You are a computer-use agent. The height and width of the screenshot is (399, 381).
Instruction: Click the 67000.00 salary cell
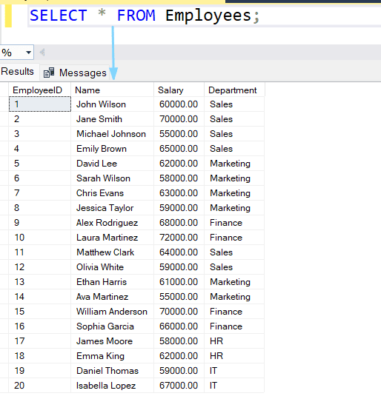coord(179,385)
